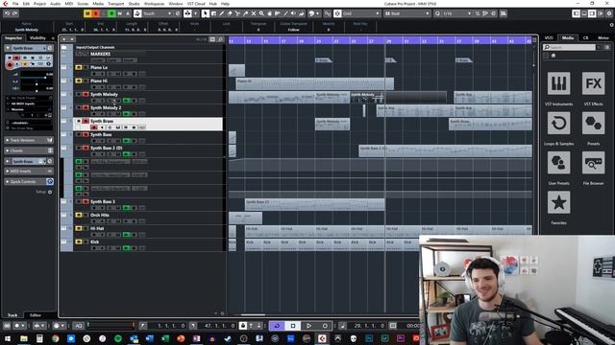
Task: Select the Erase tool
Action: click(230, 13)
